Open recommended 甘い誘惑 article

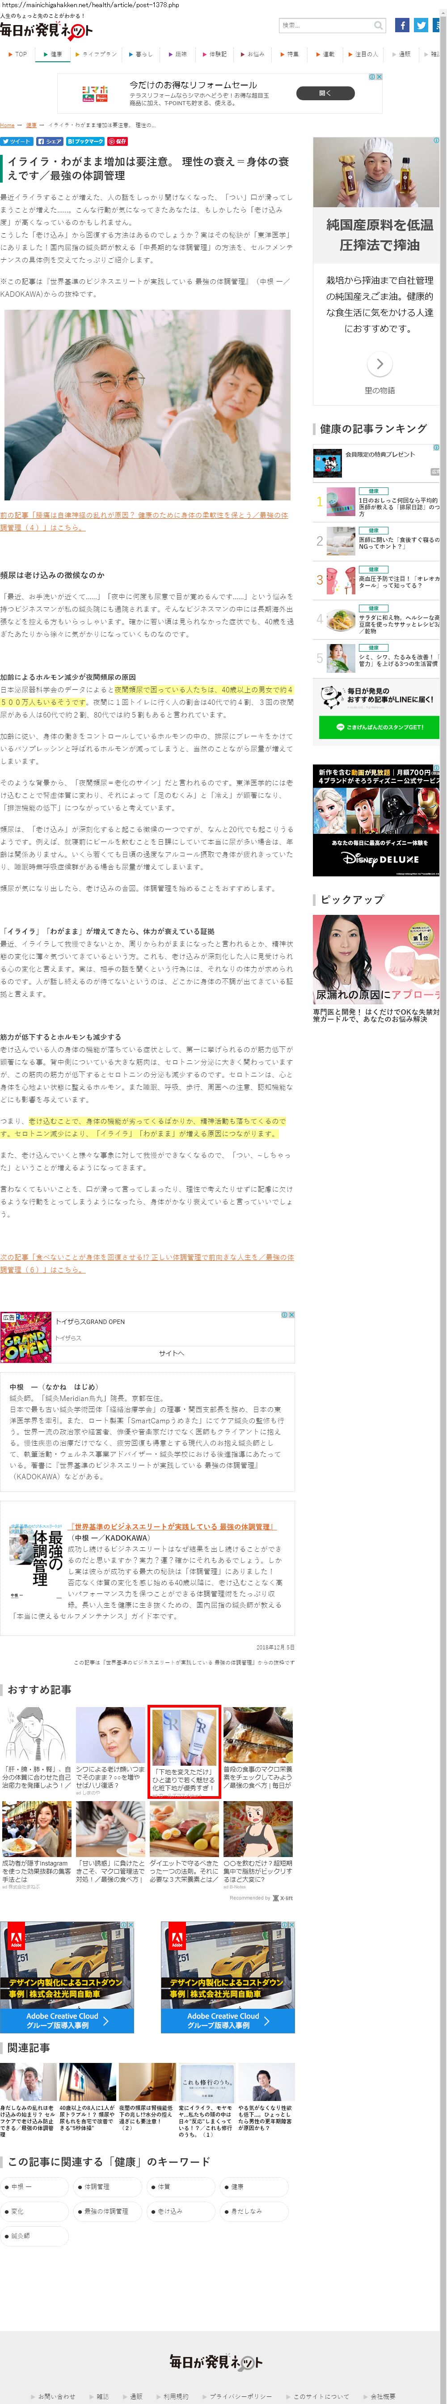coord(110,1843)
